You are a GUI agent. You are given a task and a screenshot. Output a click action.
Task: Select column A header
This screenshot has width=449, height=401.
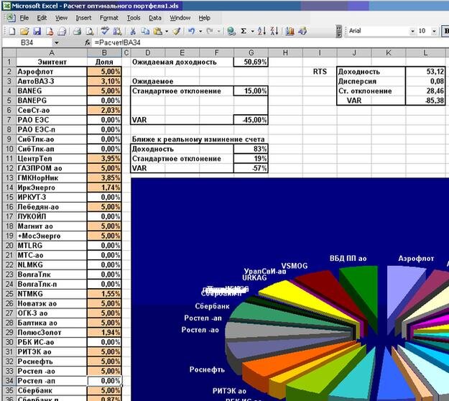(x=52, y=52)
